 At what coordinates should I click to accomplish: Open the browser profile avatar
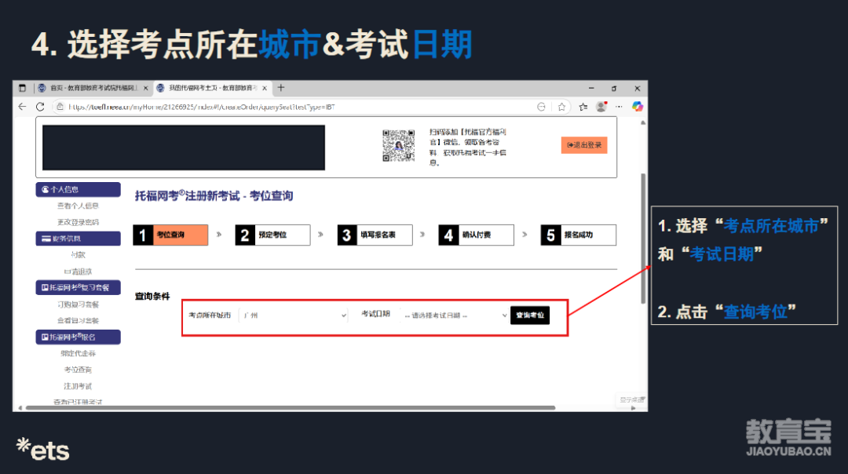601,107
